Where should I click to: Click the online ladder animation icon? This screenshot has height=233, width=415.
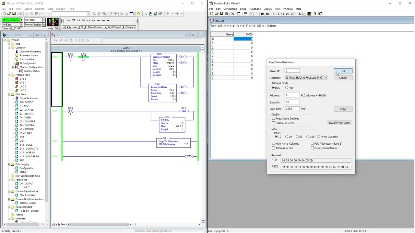[x=53, y=22]
